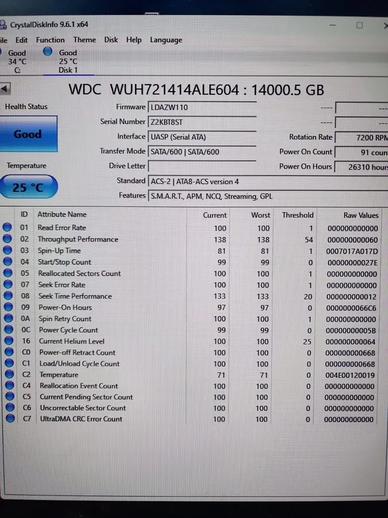Click the Raw Values column header

coord(361,215)
